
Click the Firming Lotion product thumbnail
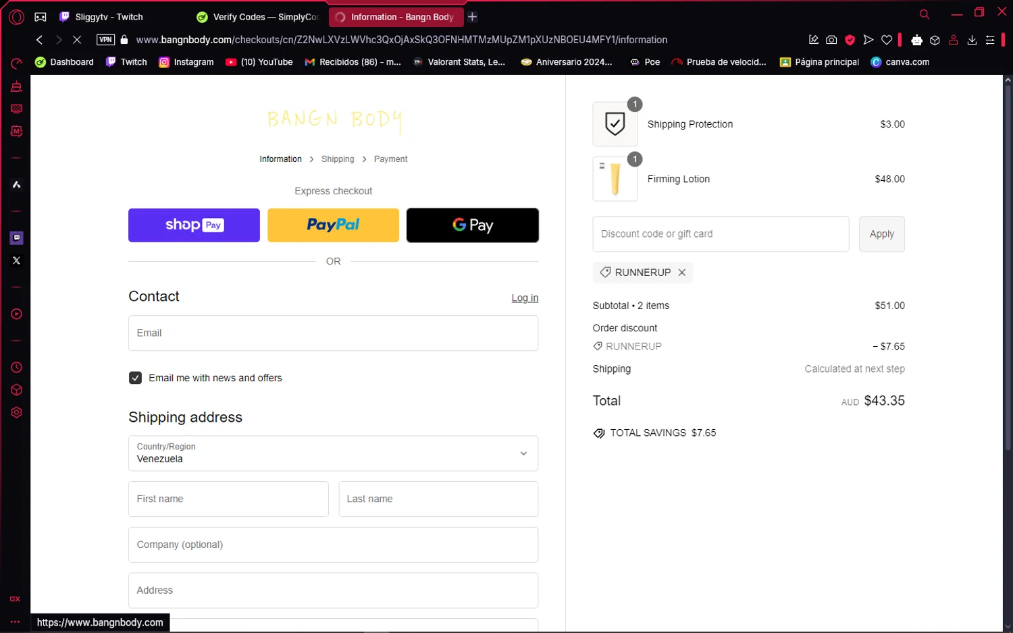point(615,179)
